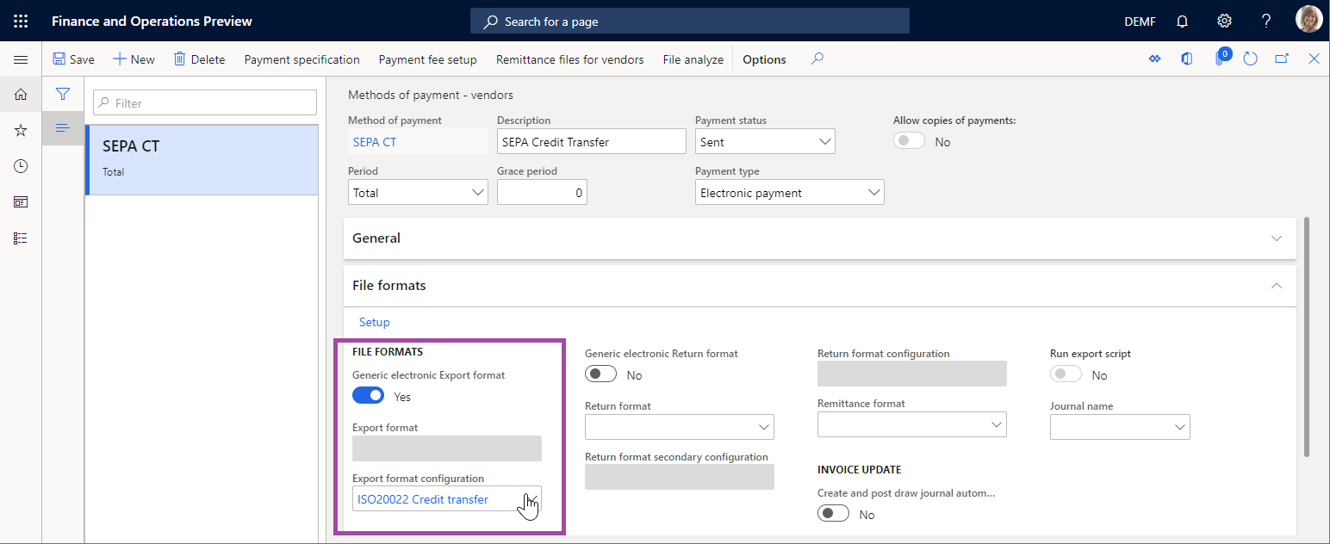The height and width of the screenshot is (544, 1330).
Task: Toggle Generic electronic Export format to No
Action: point(368,395)
